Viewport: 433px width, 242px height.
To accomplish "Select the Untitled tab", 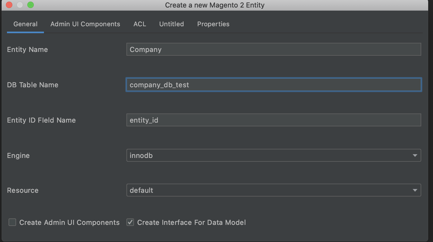I will point(171,24).
